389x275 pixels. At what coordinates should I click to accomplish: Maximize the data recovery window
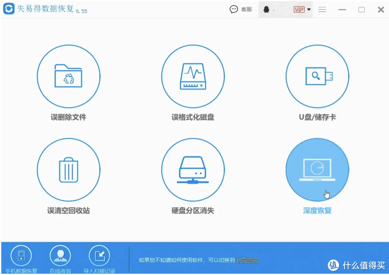click(362, 9)
